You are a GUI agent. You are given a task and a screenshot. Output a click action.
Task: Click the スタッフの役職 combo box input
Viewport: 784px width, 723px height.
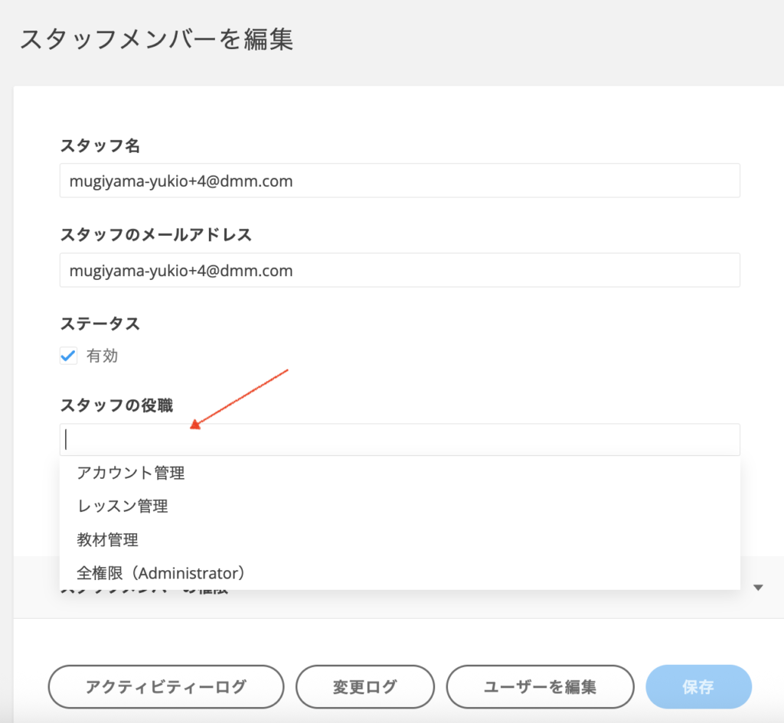coord(399,440)
